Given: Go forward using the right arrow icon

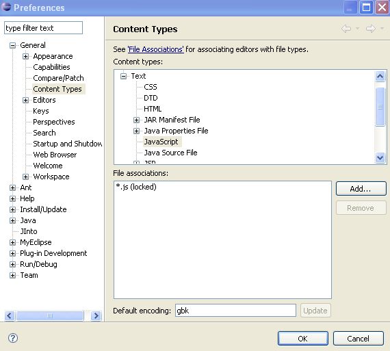Looking at the screenshot, I should [371, 29].
